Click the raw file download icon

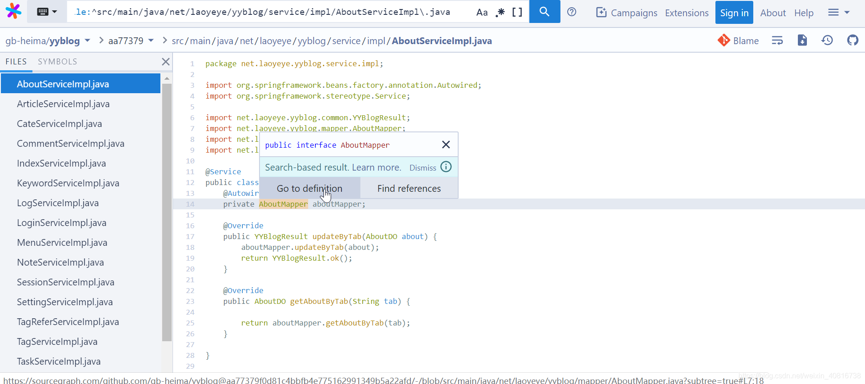(x=802, y=41)
